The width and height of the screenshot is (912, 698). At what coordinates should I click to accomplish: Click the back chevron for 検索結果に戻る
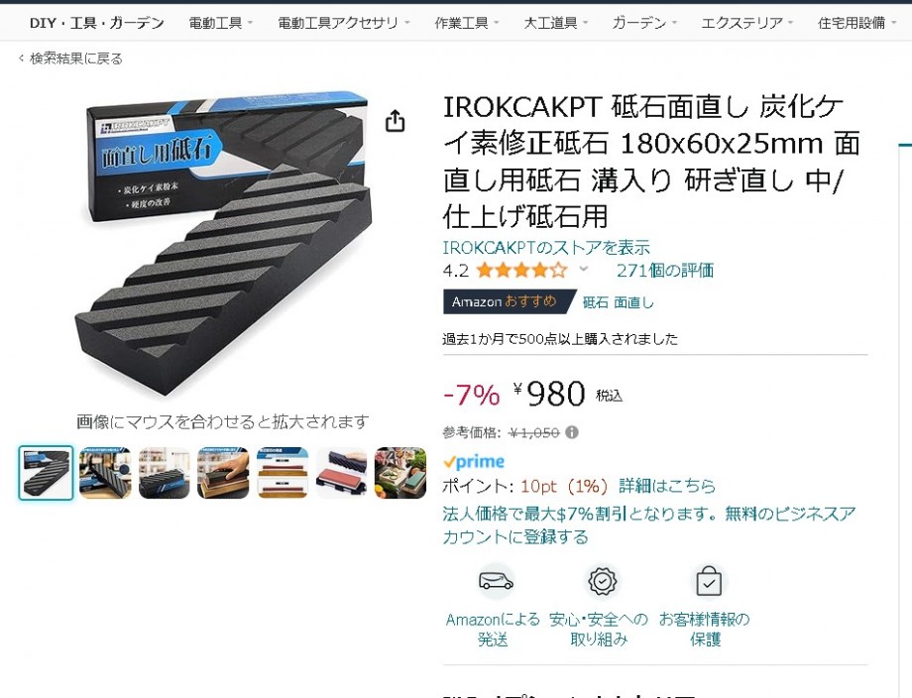pos(22,58)
